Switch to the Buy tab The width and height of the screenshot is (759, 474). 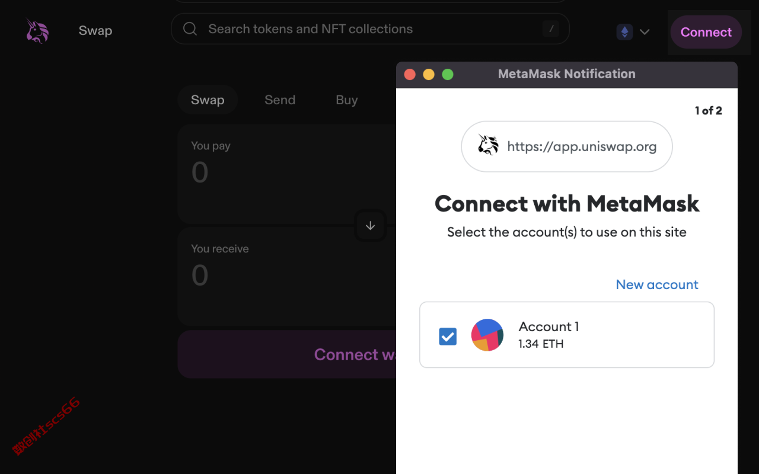pyautogui.click(x=347, y=100)
